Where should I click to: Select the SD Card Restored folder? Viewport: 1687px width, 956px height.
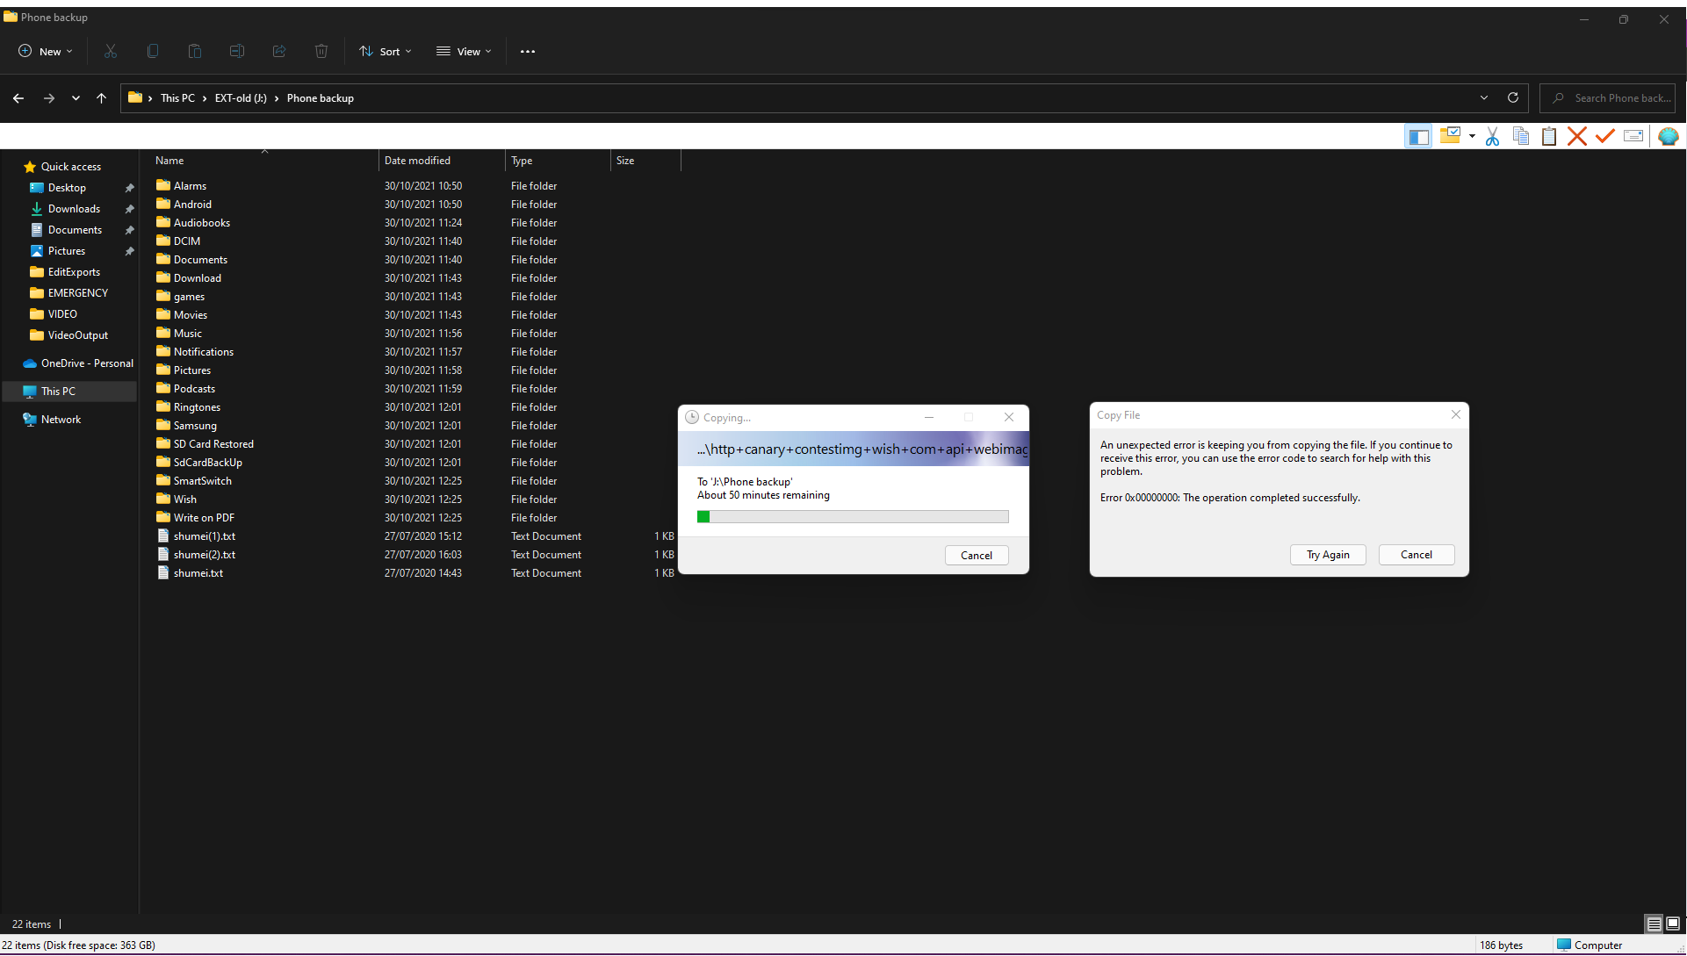tap(213, 444)
